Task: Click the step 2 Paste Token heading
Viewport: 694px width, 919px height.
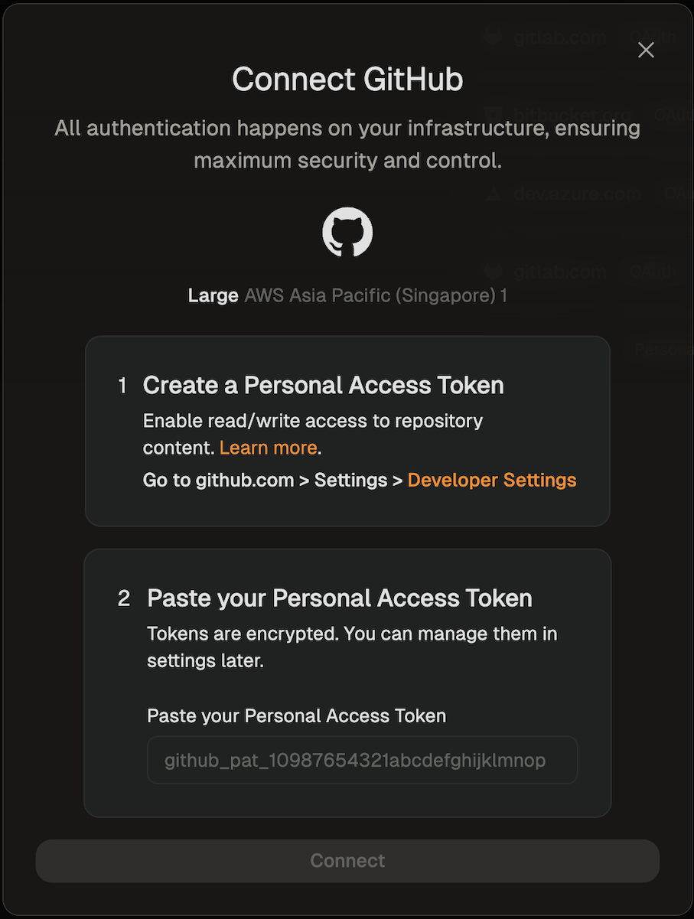Action: (340, 598)
